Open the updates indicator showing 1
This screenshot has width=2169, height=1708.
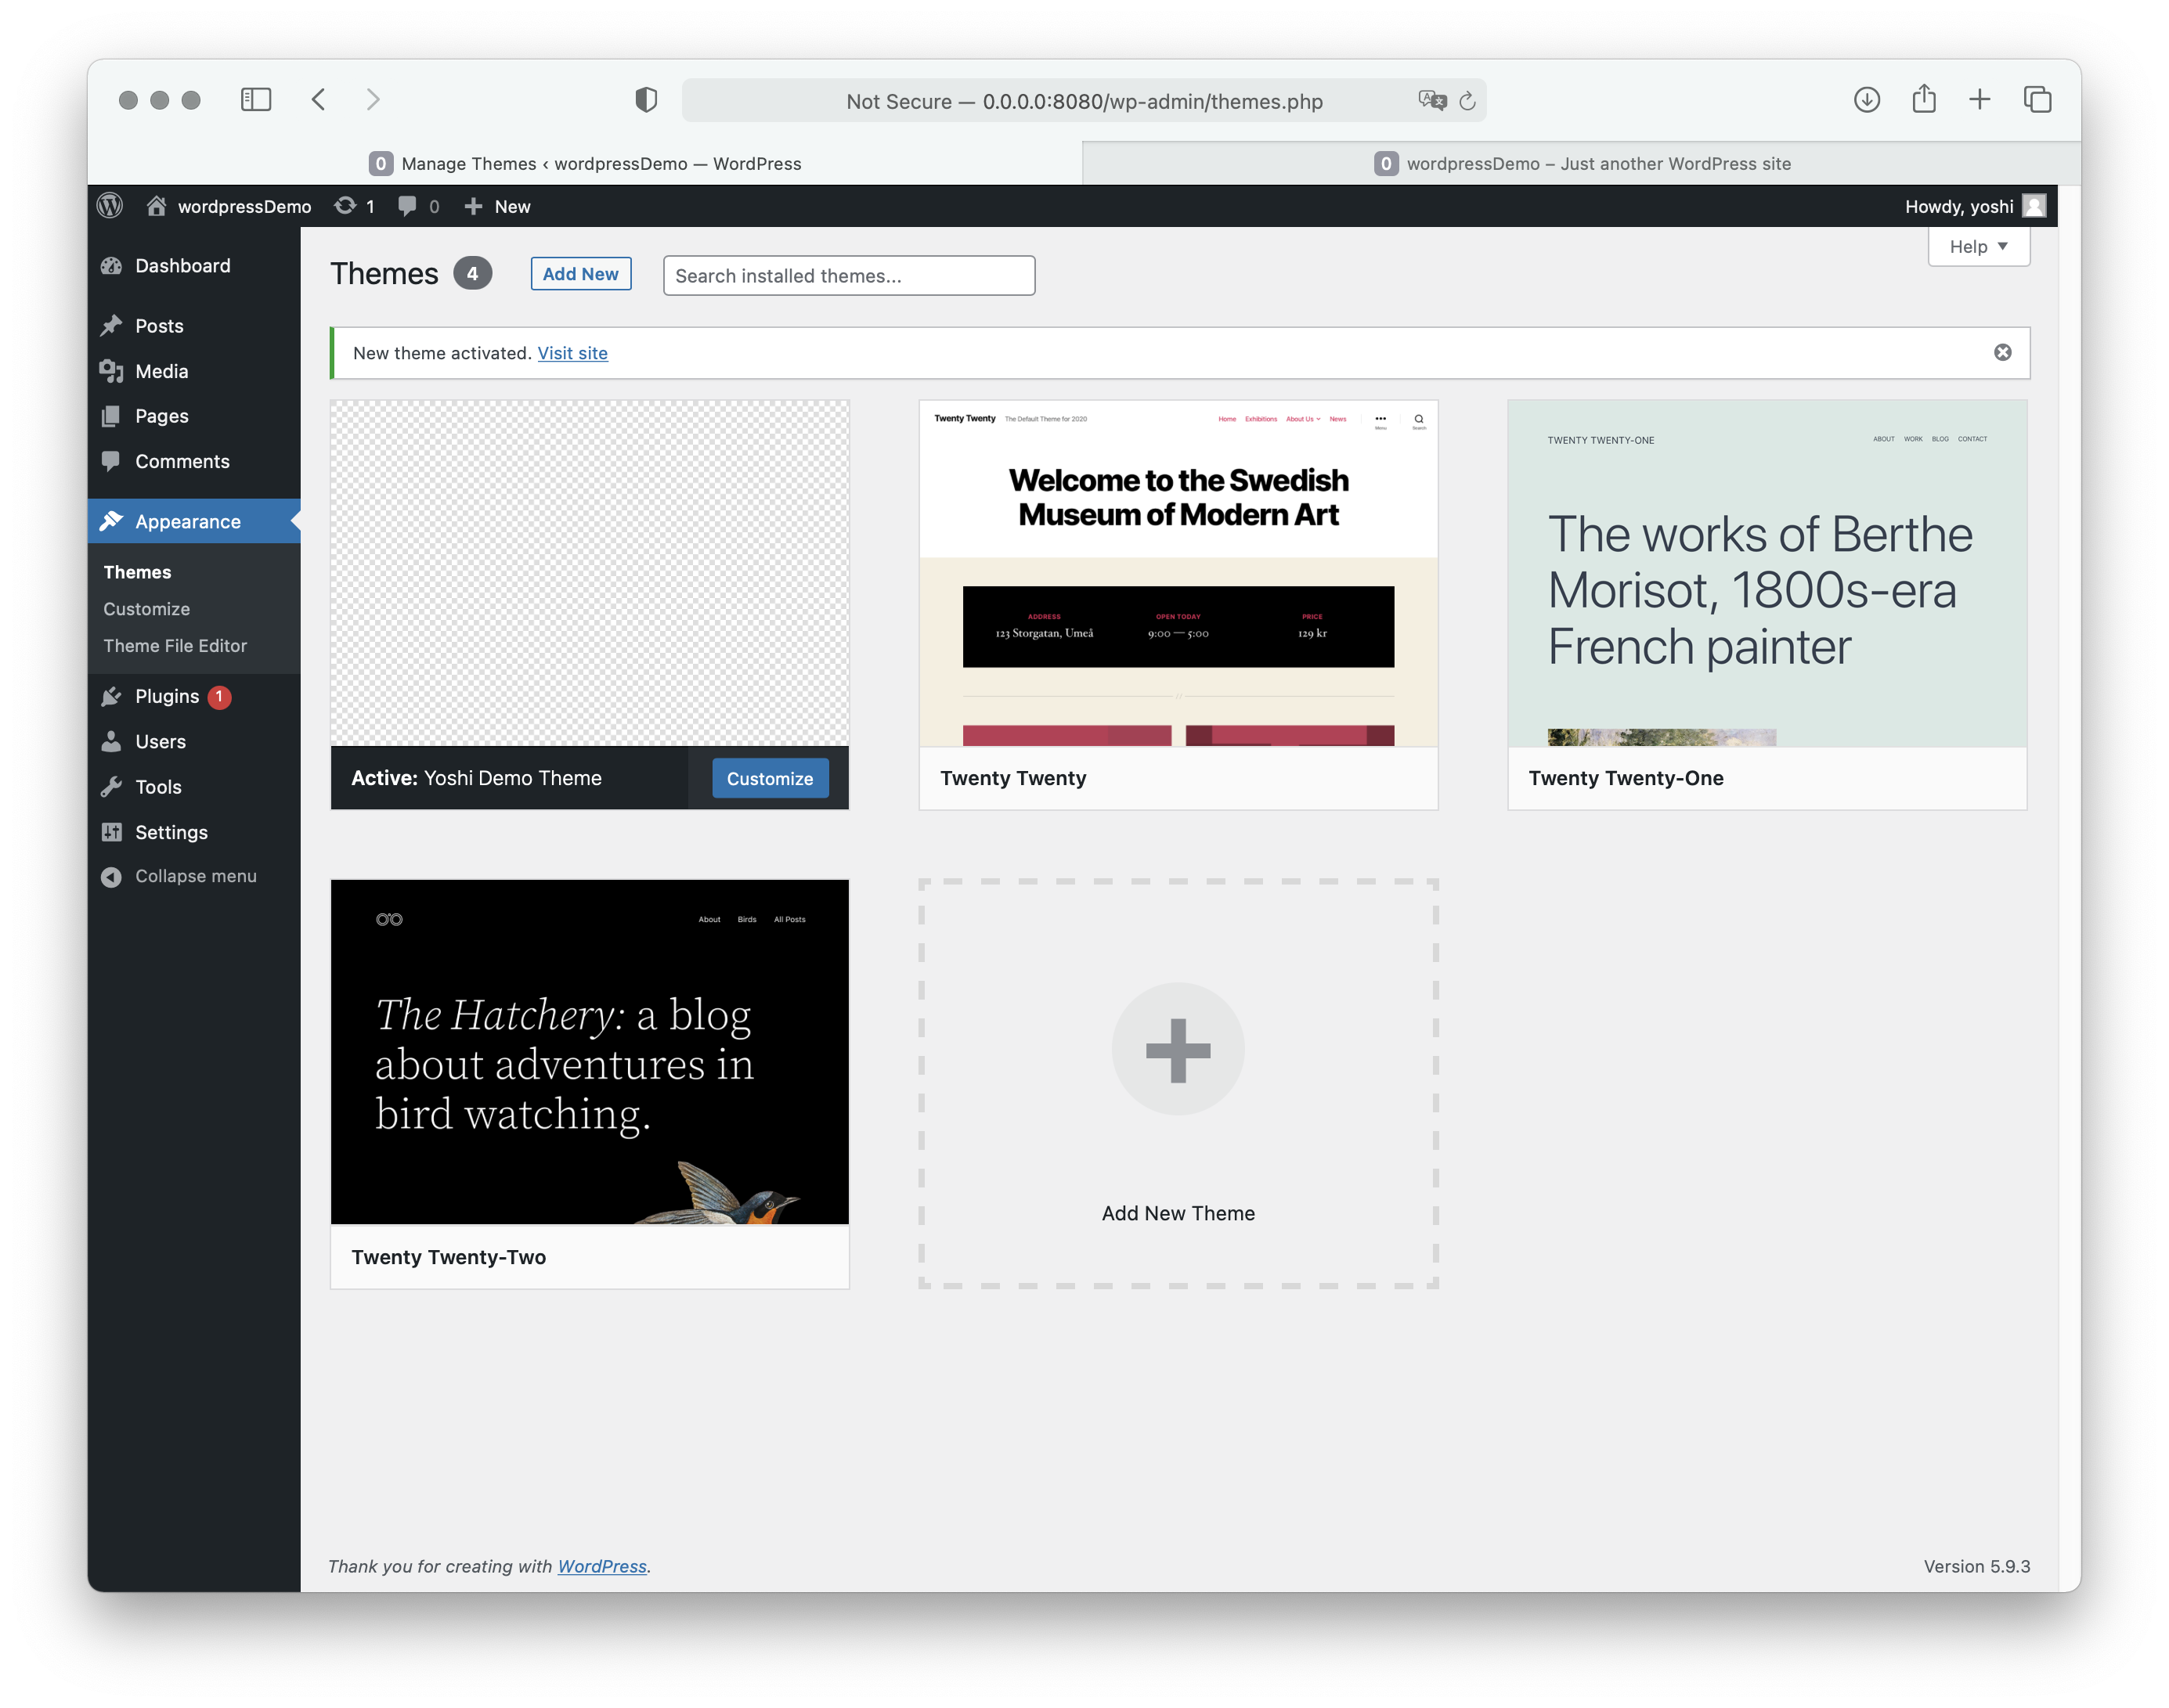pos(355,206)
